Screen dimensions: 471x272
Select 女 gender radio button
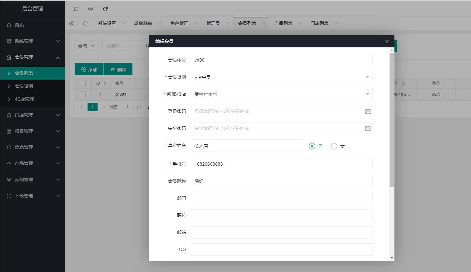tap(334, 146)
